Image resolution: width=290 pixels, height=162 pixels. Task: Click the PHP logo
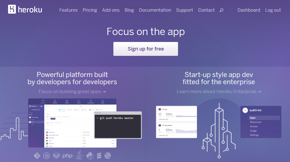pos(67,156)
